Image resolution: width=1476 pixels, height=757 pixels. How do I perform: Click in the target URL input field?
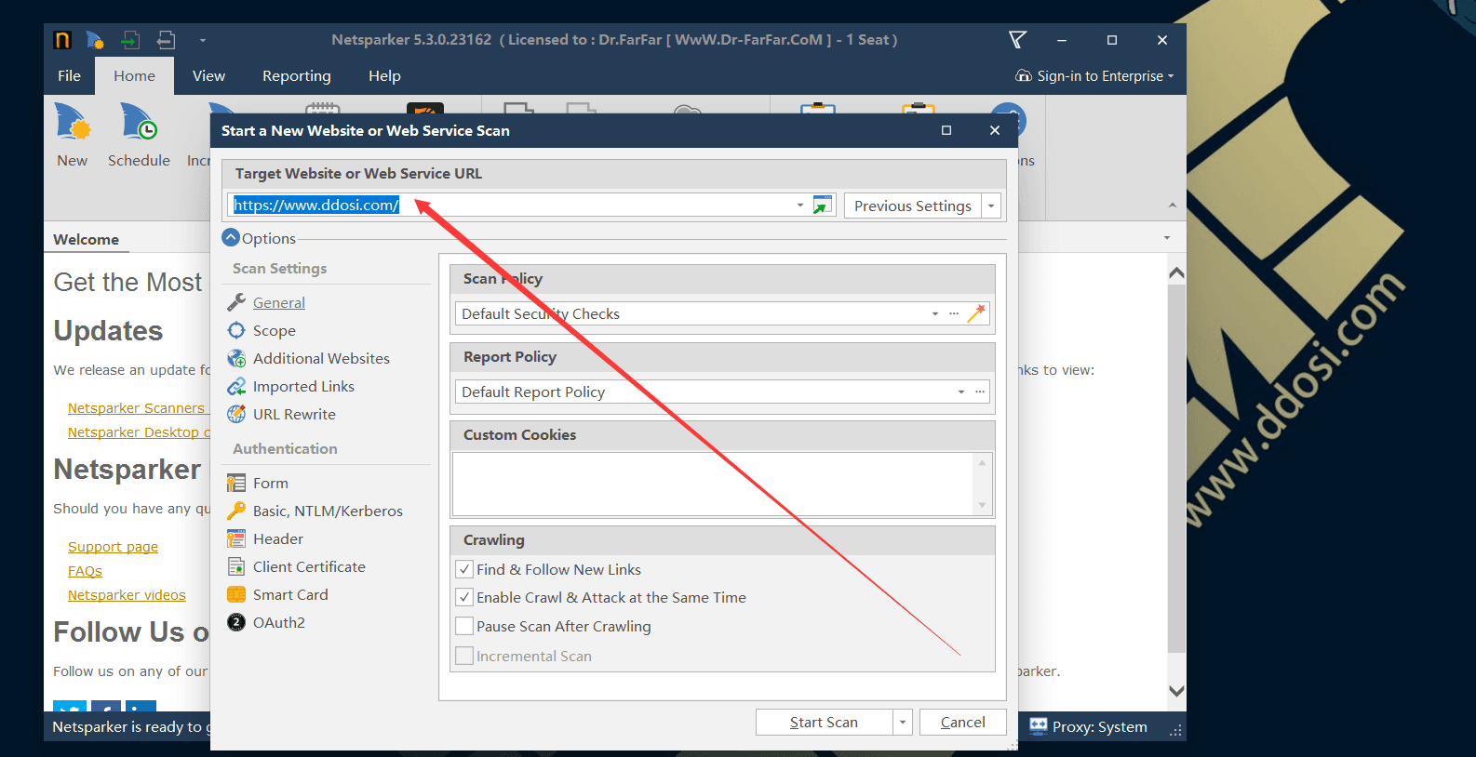pos(510,206)
